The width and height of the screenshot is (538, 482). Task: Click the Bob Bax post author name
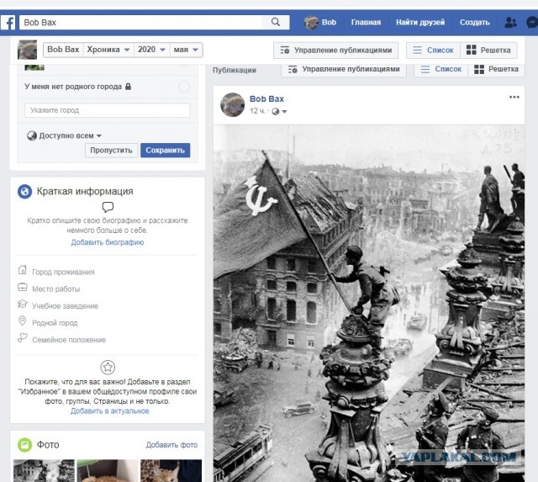(x=266, y=99)
